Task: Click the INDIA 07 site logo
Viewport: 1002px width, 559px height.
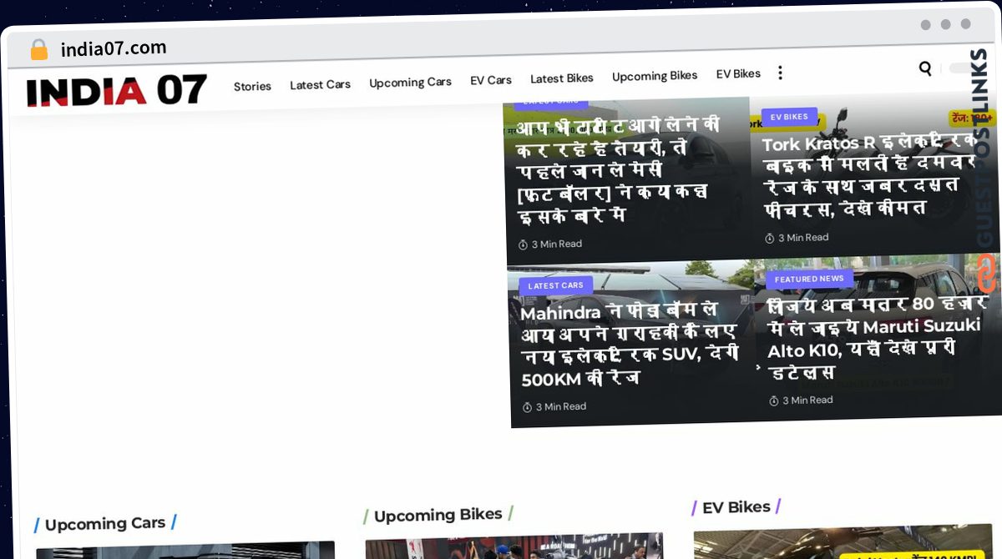Action: 116,91
